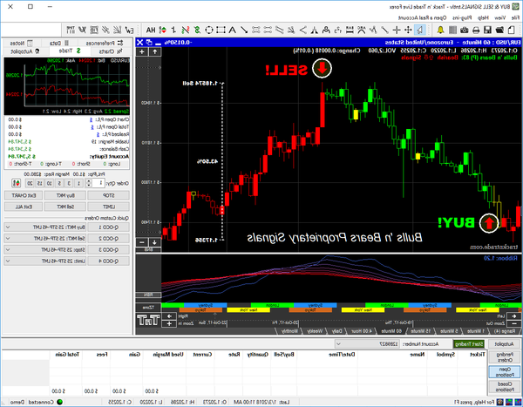Click the minus button below the price scale
523x407 pixels.
click(x=142, y=242)
